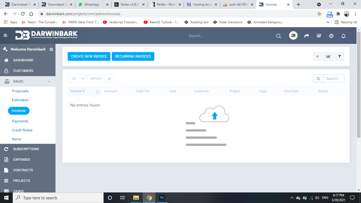361x203 pixels.
Task: Open the timesheets clock icon
Action: (331, 36)
